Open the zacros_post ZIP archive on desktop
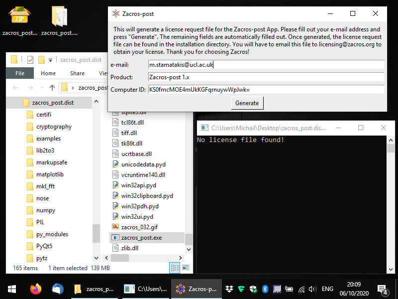 [19, 17]
